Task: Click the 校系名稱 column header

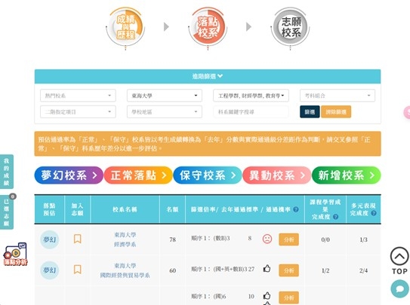Action: (125, 209)
